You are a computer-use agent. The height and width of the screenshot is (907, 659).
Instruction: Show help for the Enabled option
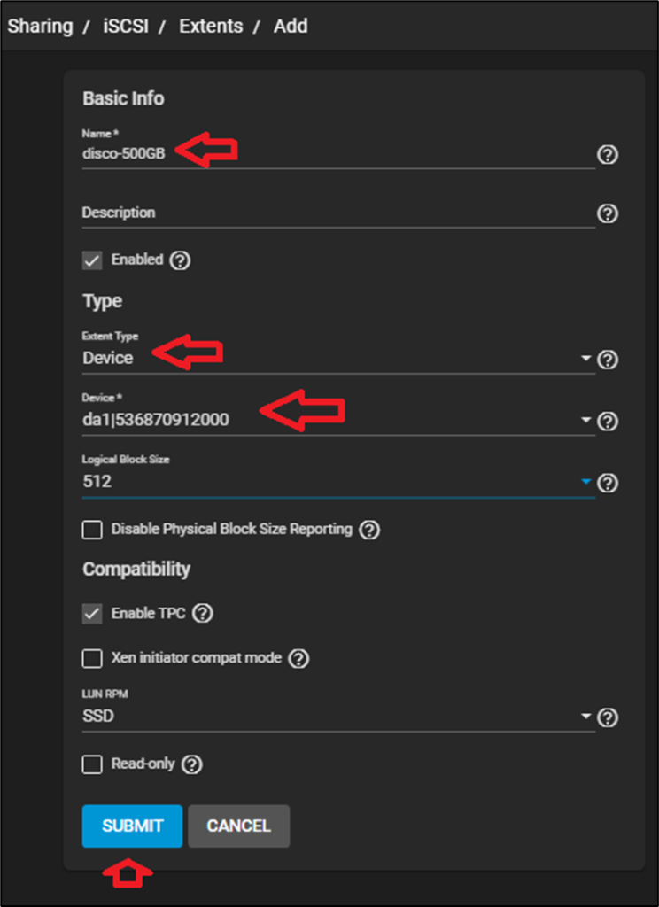tap(181, 260)
